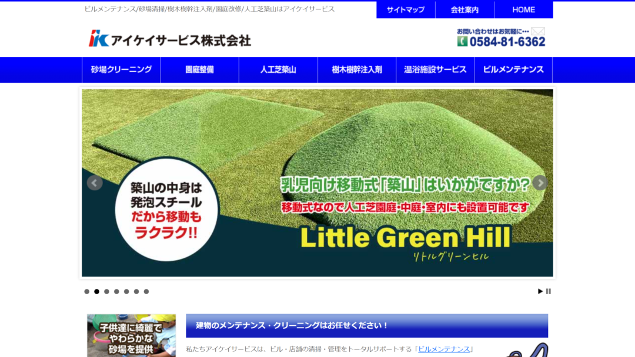This screenshot has width=635, height=357.
Task: Click the green phone icon
Action: pyautogui.click(x=462, y=41)
